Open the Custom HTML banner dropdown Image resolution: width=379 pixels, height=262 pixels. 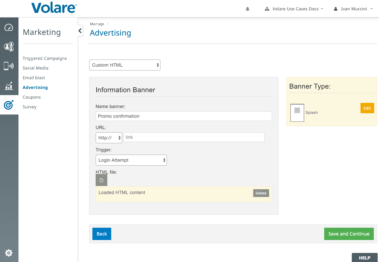pos(125,65)
